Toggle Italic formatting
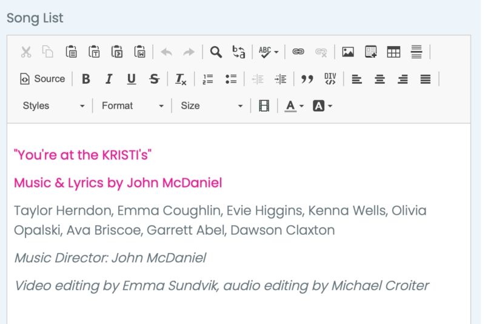 pyautogui.click(x=109, y=79)
